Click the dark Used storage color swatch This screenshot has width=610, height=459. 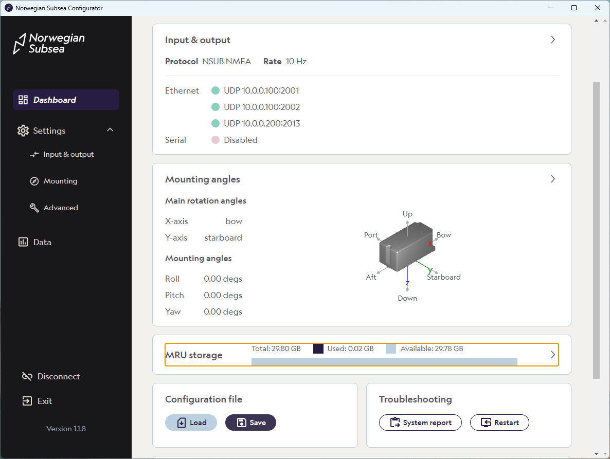click(318, 348)
